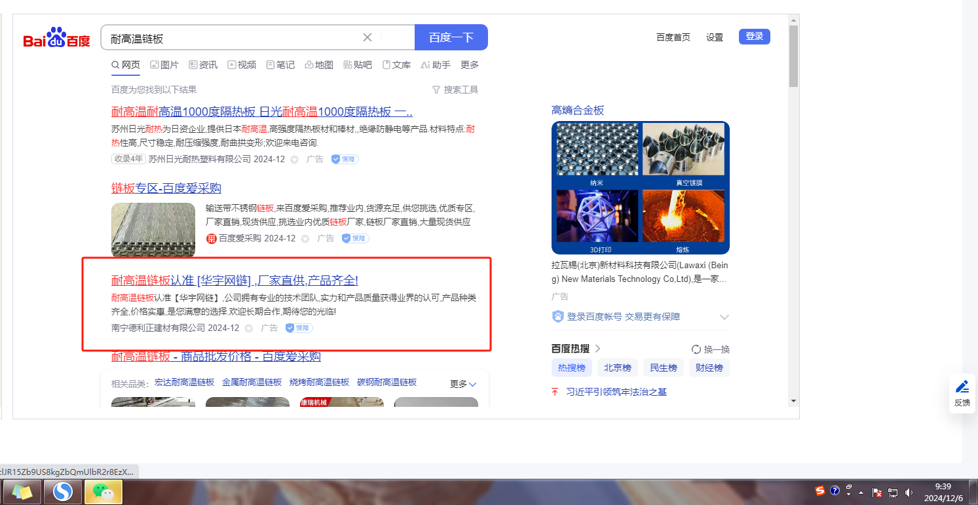Open the 链板专区-百度爱采购 result
978x505 pixels.
[166, 188]
